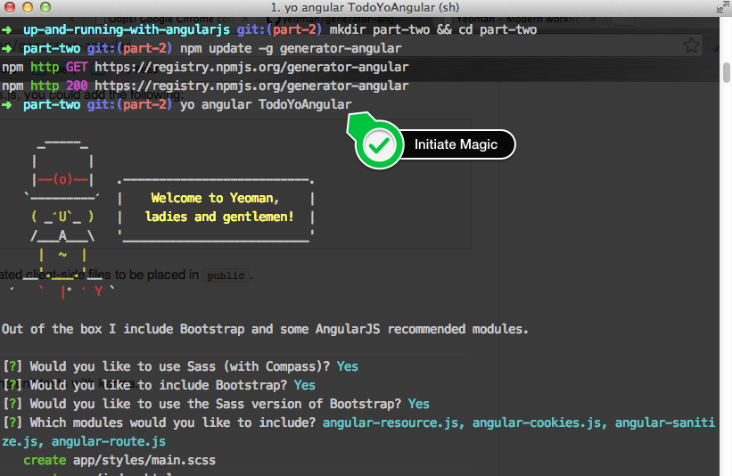The width and height of the screenshot is (732, 476).
Task: Click the terminal scrollbar thumb
Action: tap(727, 73)
